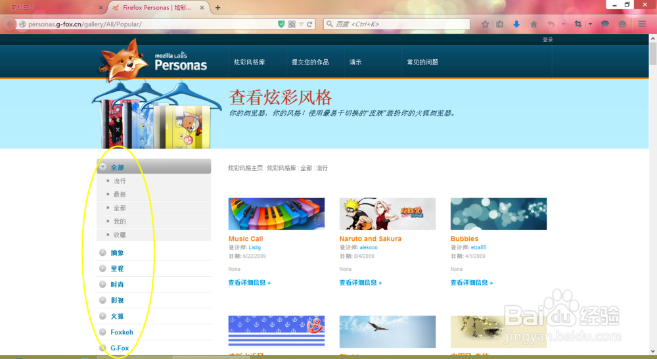
Task: Open designer elza85 profile link
Action: [478, 247]
